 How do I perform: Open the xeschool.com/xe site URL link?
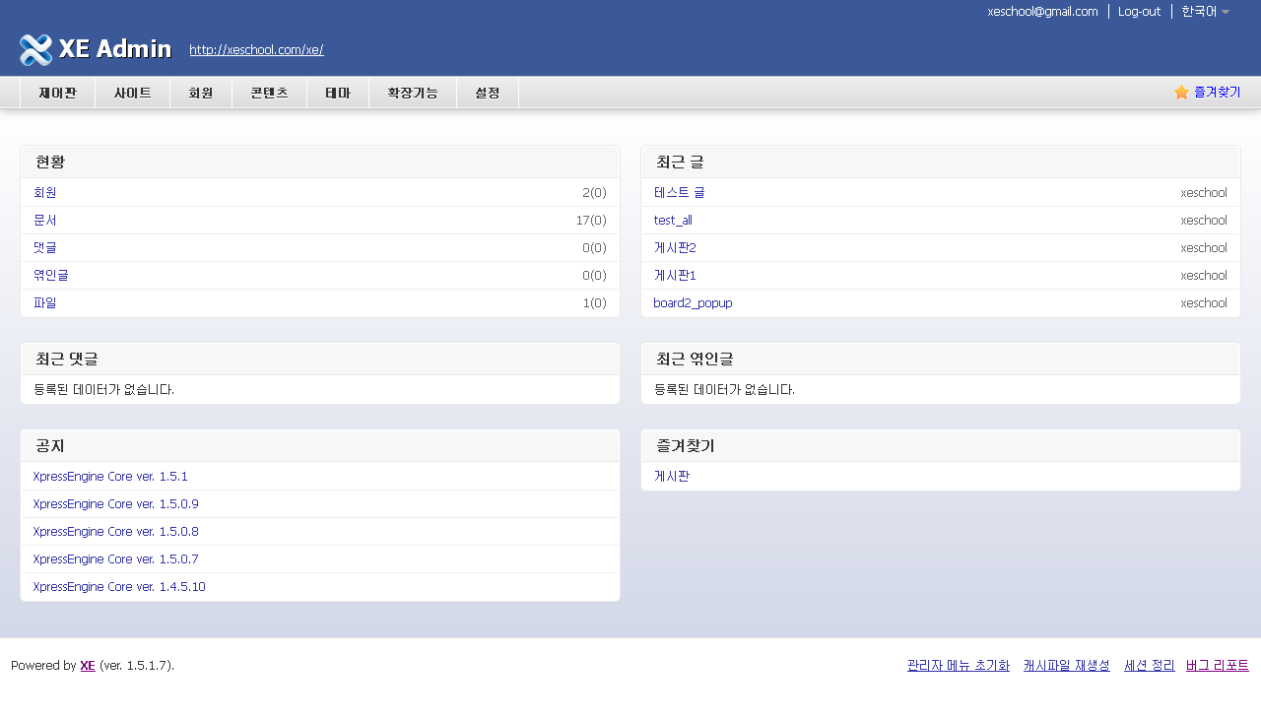click(x=256, y=50)
